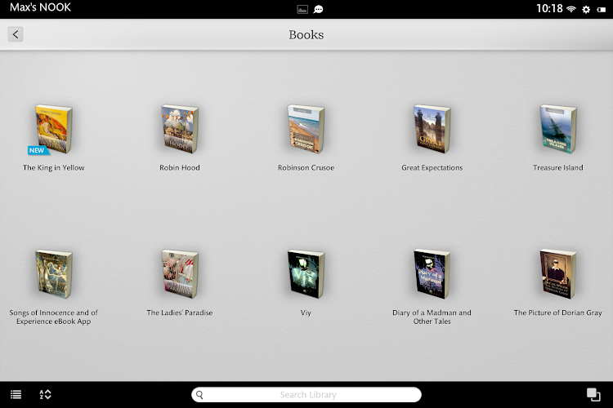Open Diary of a Madman cover
Screen dimensions: 613x408
coord(432,274)
